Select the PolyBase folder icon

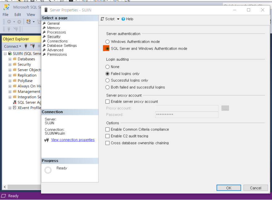pos(15,80)
